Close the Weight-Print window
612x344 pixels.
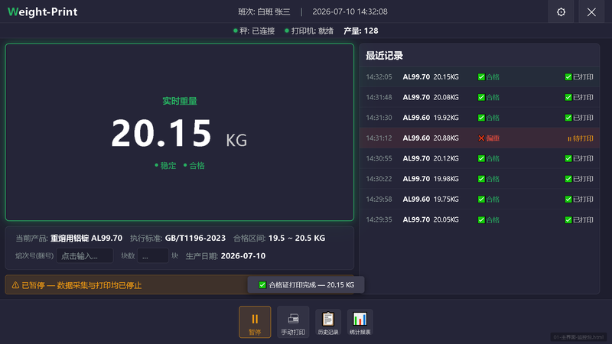pos(591,11)
